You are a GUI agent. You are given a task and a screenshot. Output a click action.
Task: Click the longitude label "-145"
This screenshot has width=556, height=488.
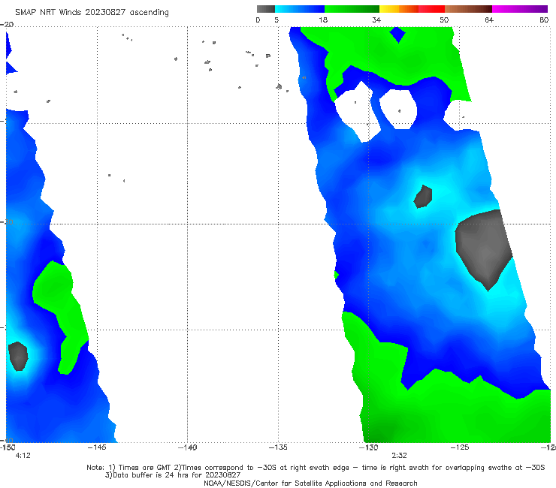click(x=97, y=447)
